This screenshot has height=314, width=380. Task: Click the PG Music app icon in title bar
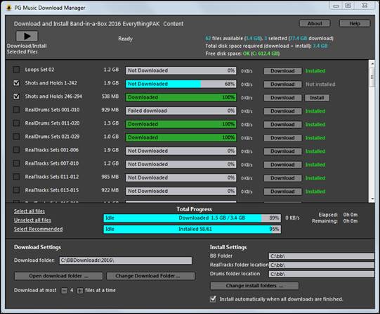point(9,8)
